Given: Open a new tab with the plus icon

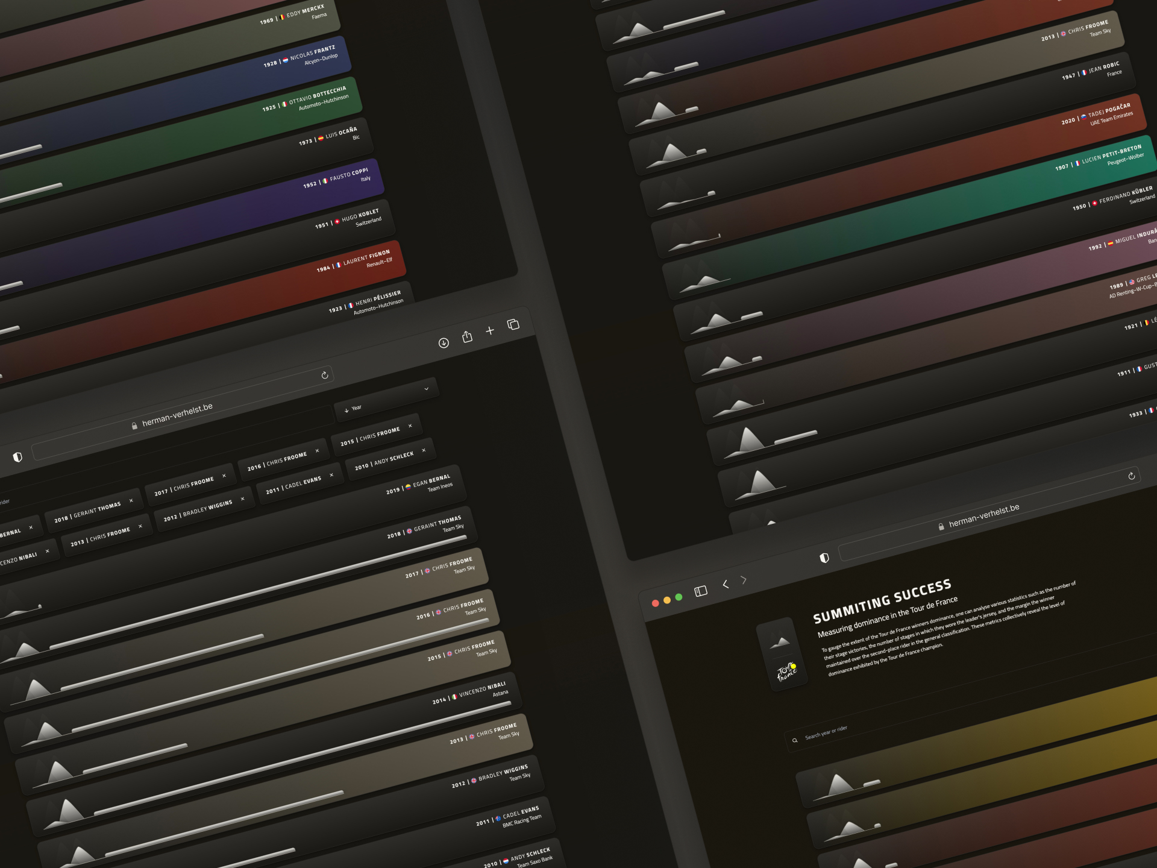Looking at the screenshot, I should (490, 330).
